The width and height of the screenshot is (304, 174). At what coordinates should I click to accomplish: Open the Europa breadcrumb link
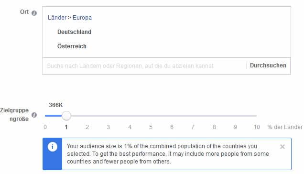click(82, 18)
